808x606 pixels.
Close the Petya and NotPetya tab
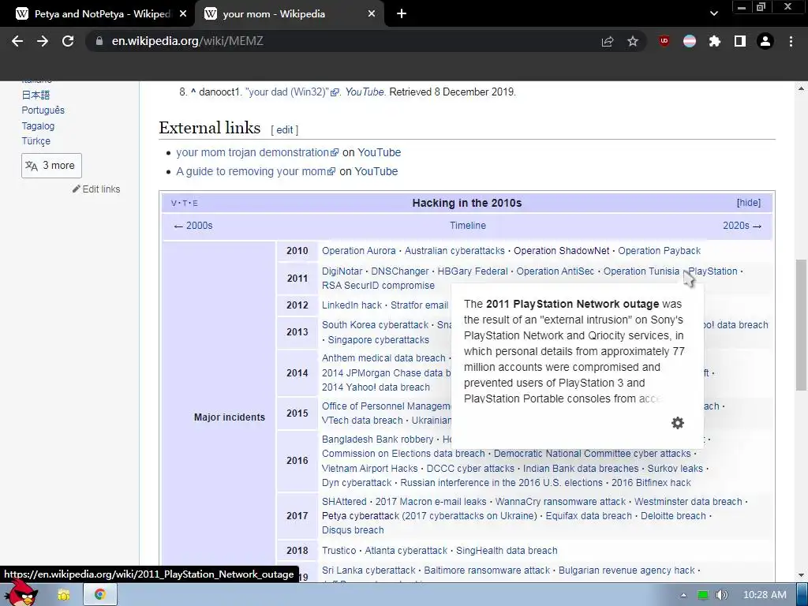183,14
